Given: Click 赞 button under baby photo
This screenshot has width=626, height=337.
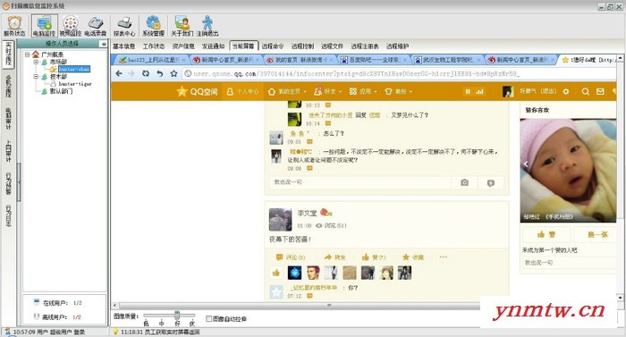Looking at the screenshot, I should (x=546, y=234).
